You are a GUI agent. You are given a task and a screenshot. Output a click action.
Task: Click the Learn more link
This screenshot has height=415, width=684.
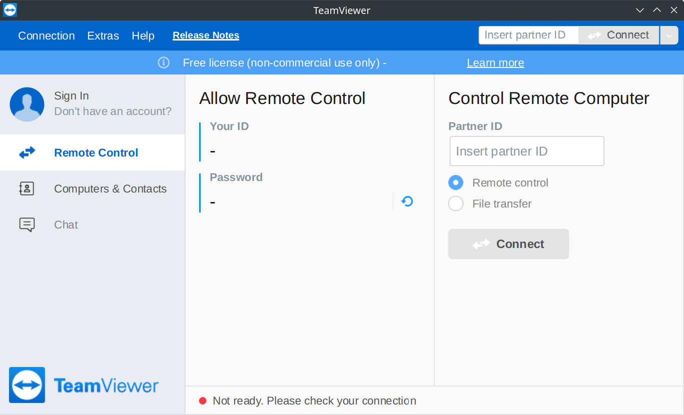[495, 62]
